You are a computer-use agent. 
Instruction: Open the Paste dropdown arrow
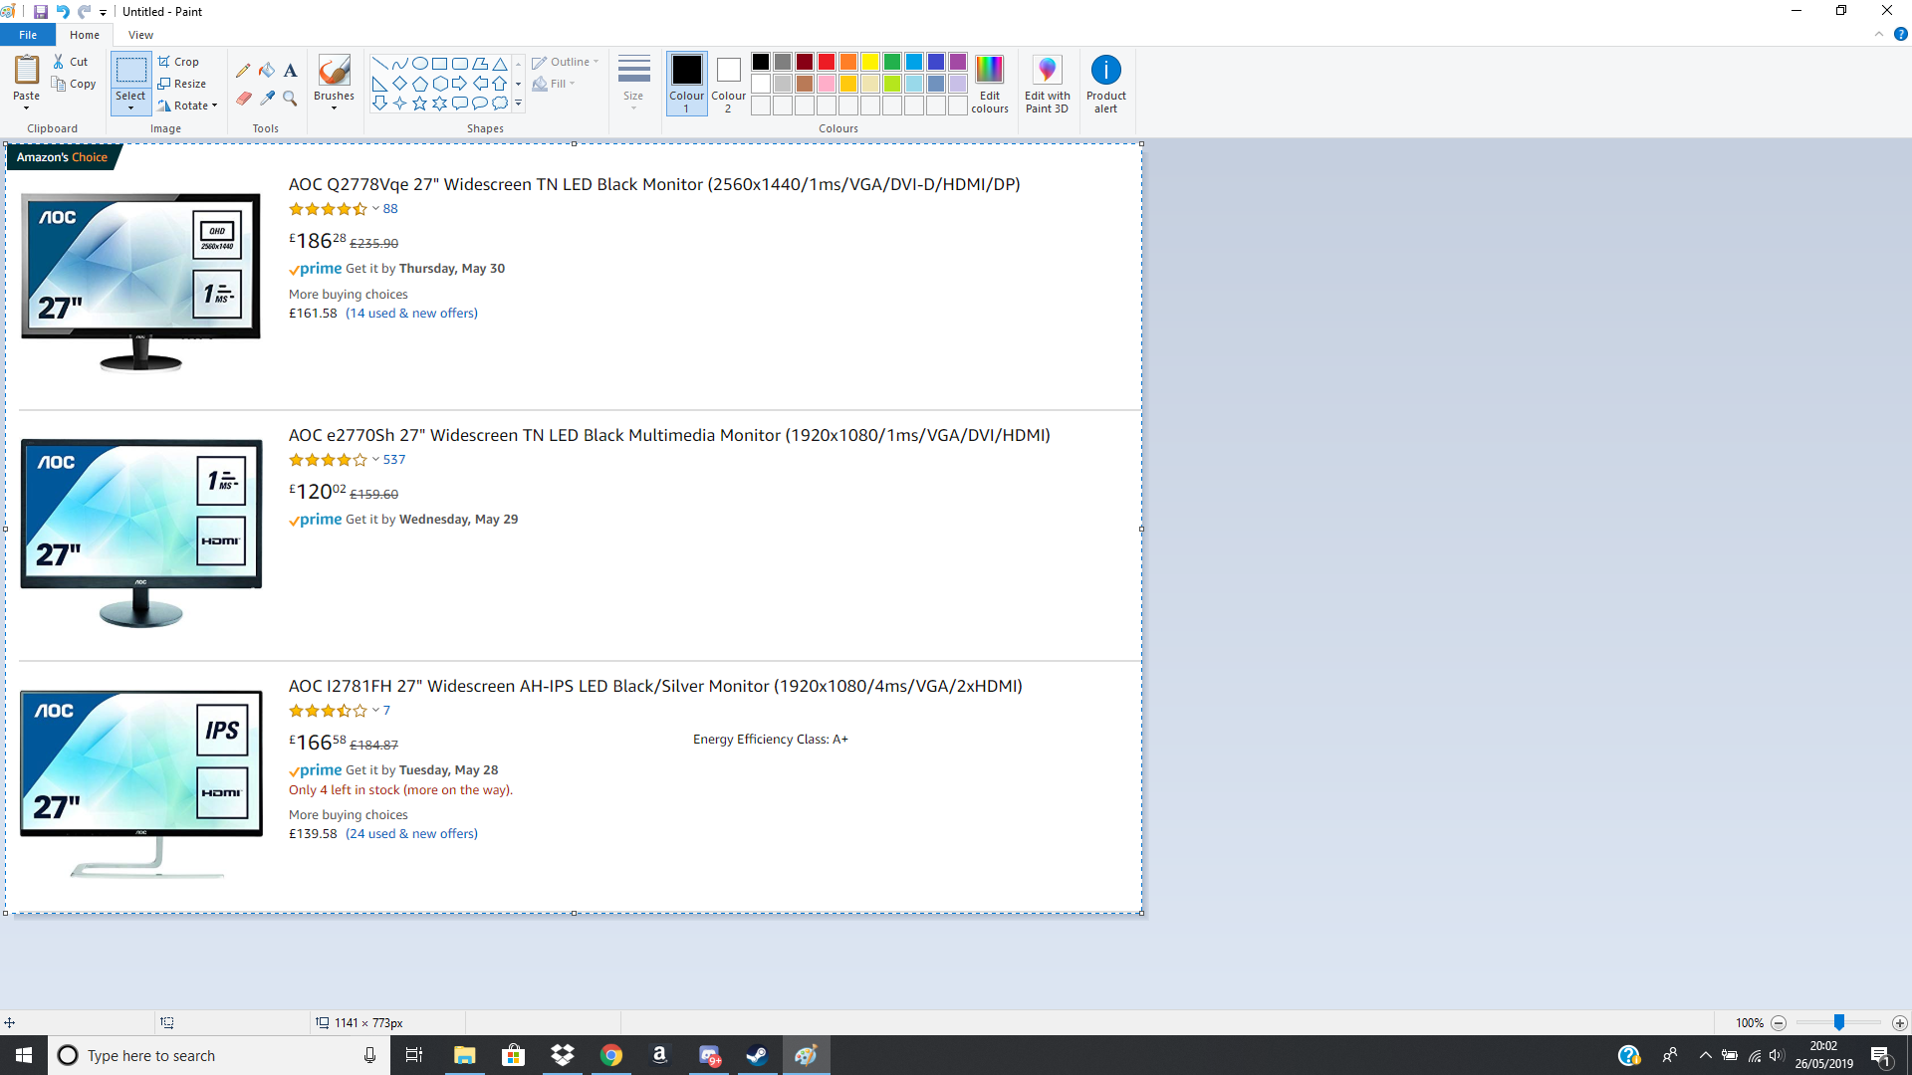[27, 107]
